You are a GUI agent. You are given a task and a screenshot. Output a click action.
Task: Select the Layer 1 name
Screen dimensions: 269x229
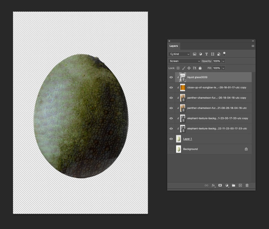coord(188,139)
